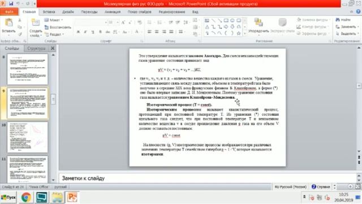Toggle the bulleted list button
The width and height of the screenshot is (362, 204).
(150, 23)
